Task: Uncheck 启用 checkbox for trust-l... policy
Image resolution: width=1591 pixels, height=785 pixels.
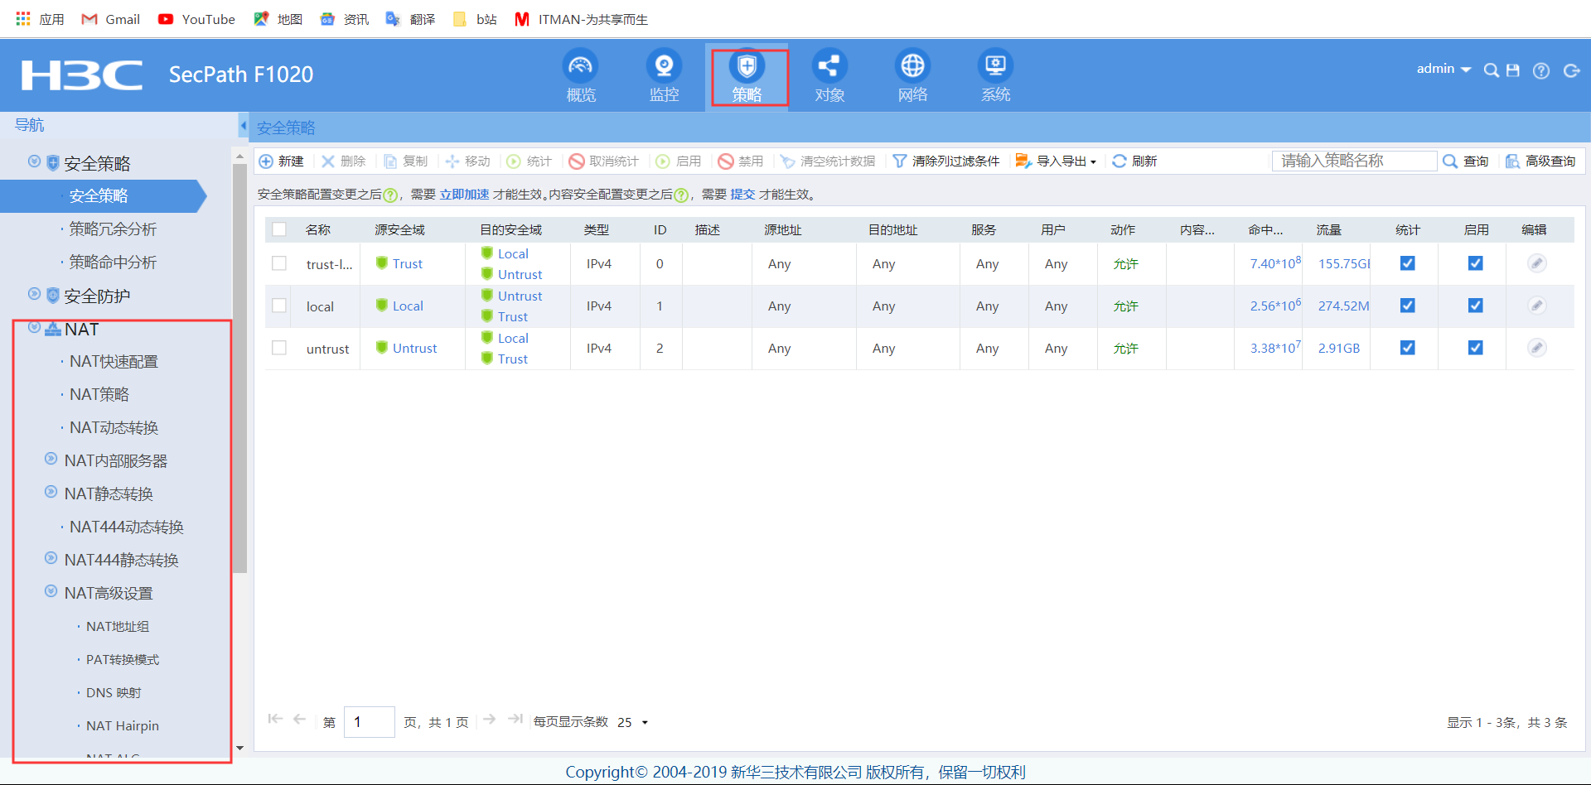Action: pyautogui.click(x=1475, y=263)
